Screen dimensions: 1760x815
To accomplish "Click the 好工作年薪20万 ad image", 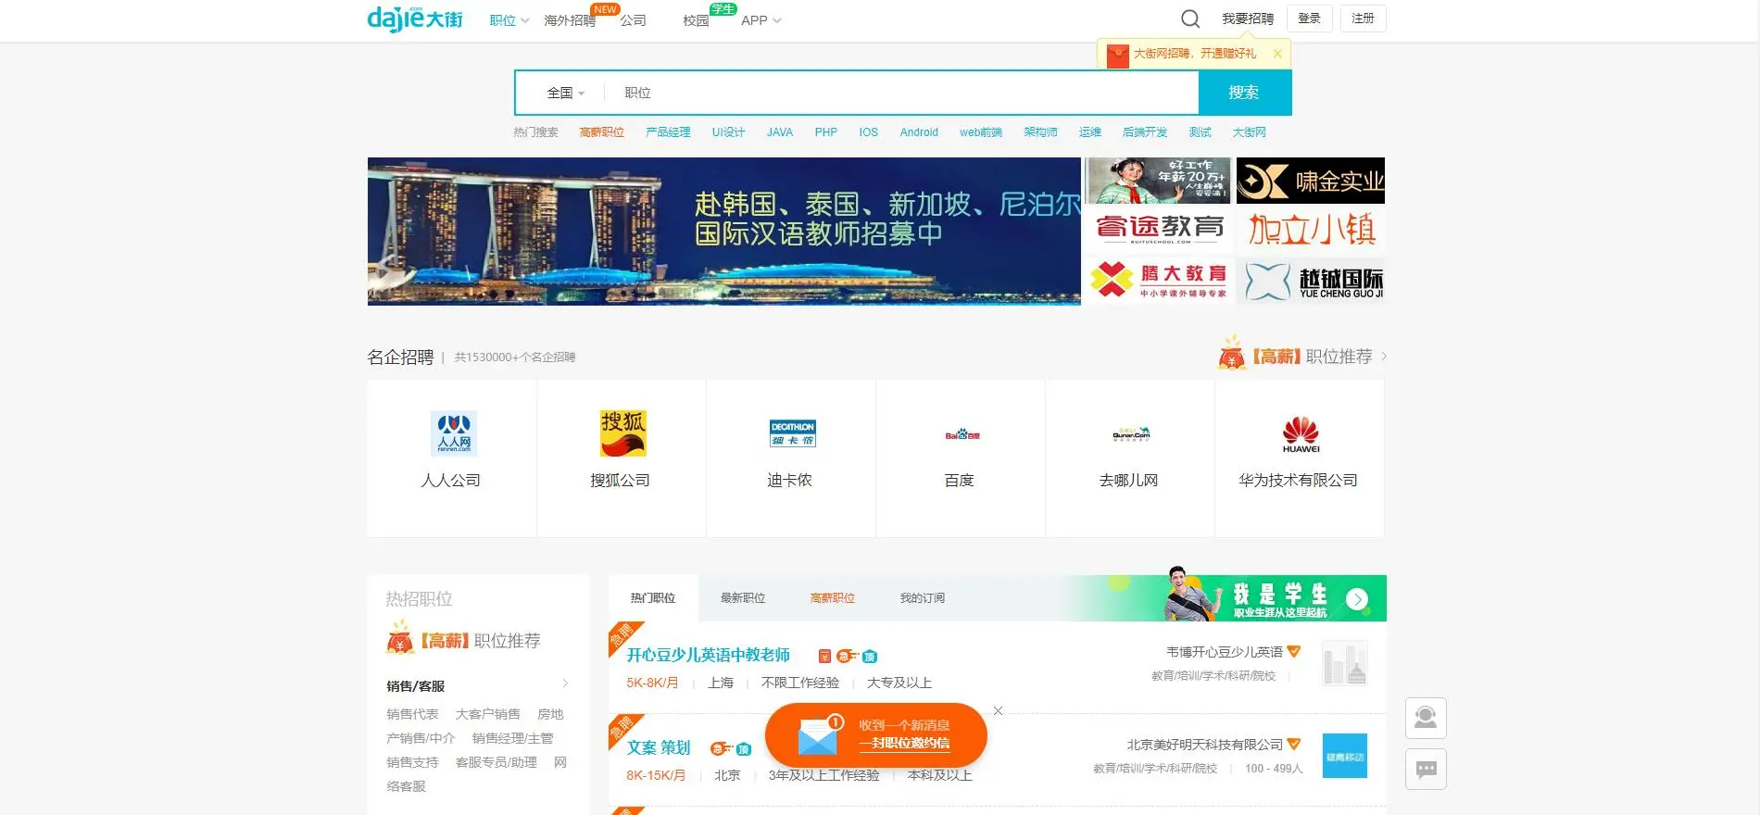I will [x=1159, y=181].
